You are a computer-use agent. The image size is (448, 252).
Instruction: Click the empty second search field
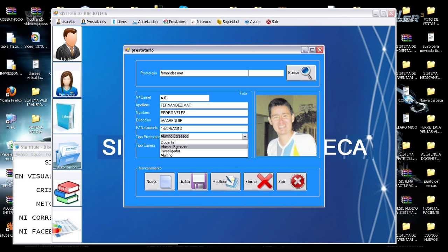(266, 73)
